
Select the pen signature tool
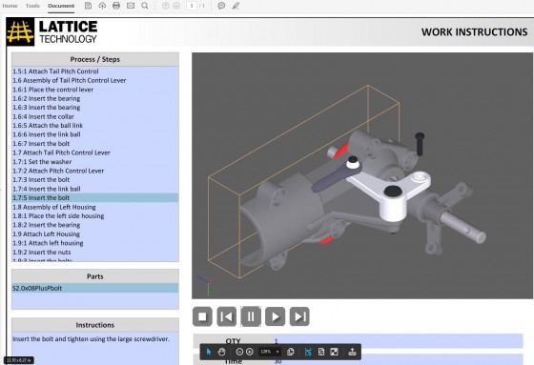236,6
